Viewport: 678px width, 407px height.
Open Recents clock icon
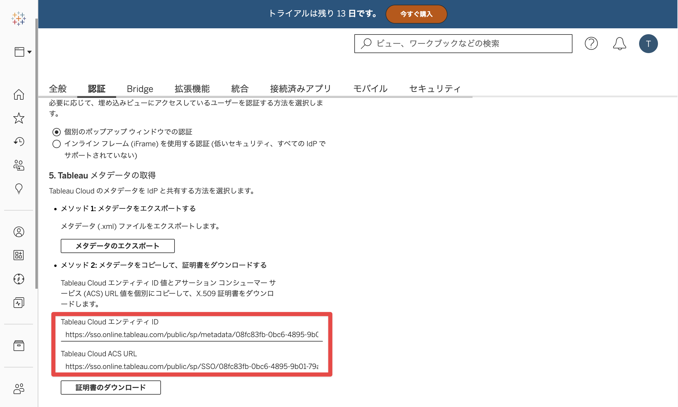19,142
